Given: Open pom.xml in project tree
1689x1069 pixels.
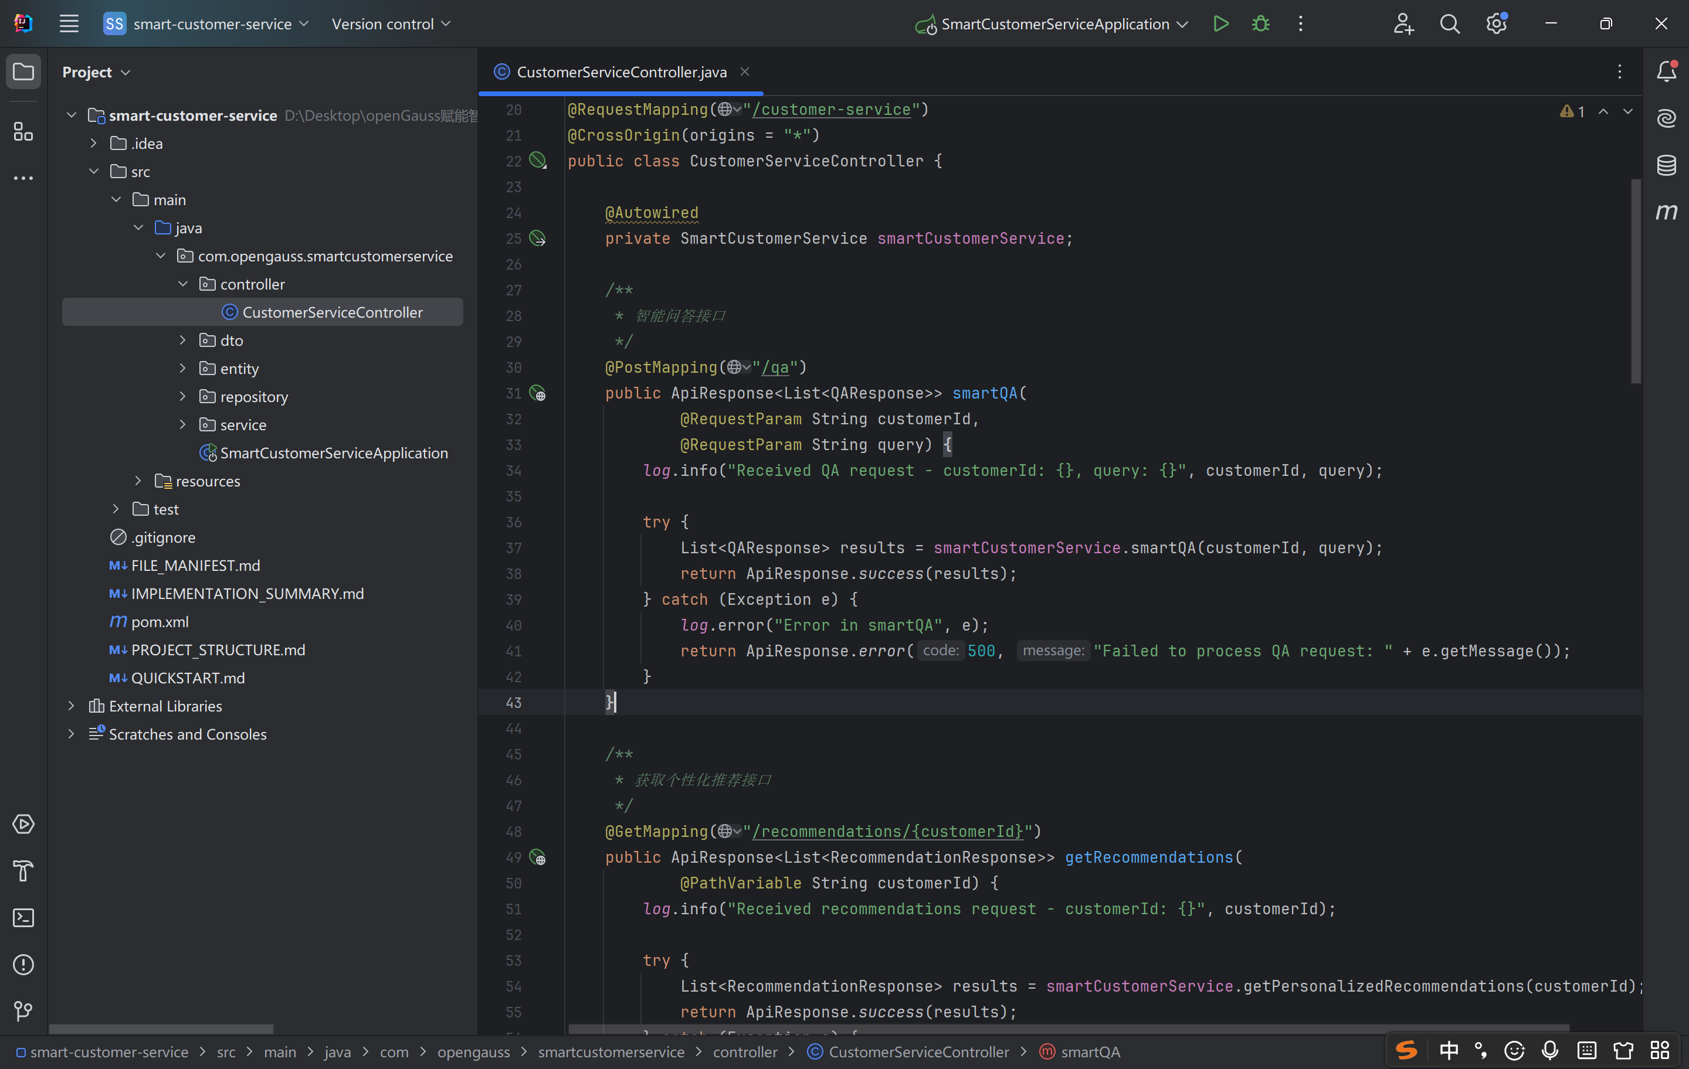Looking at the screenshot, I should coord(160,622).
